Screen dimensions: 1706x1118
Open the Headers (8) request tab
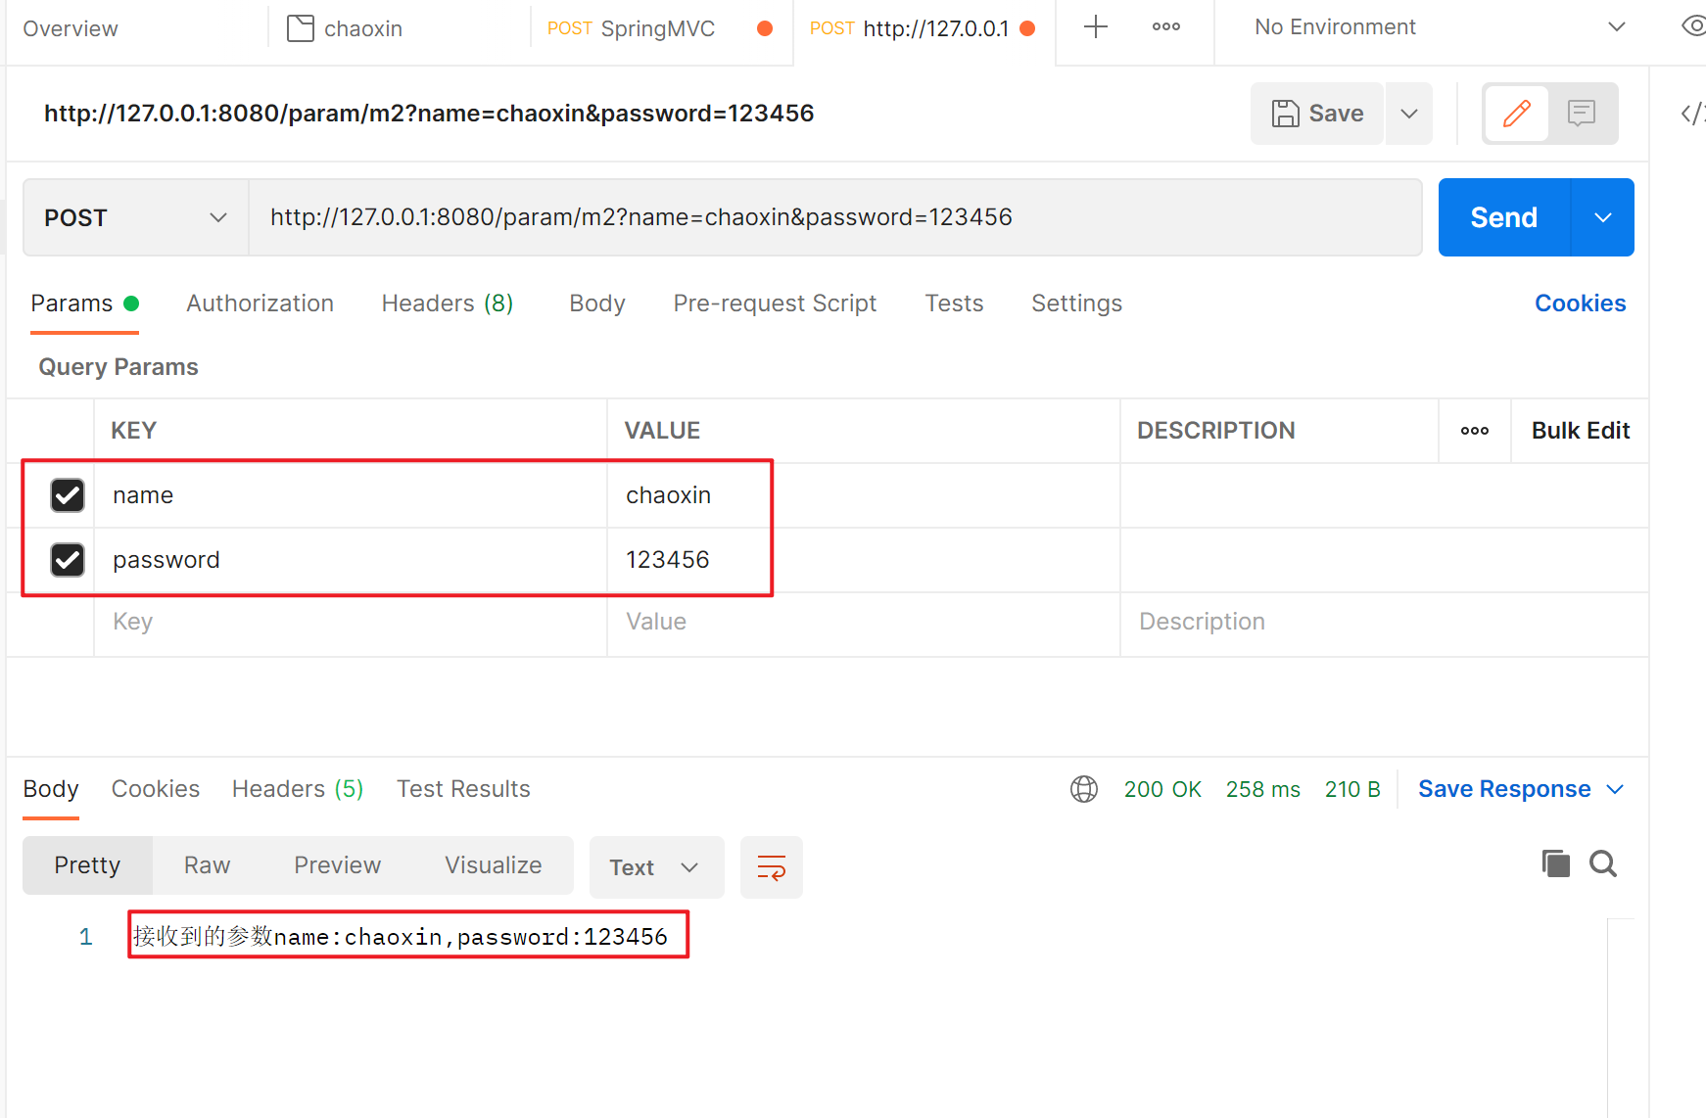[x=448, y=303]
